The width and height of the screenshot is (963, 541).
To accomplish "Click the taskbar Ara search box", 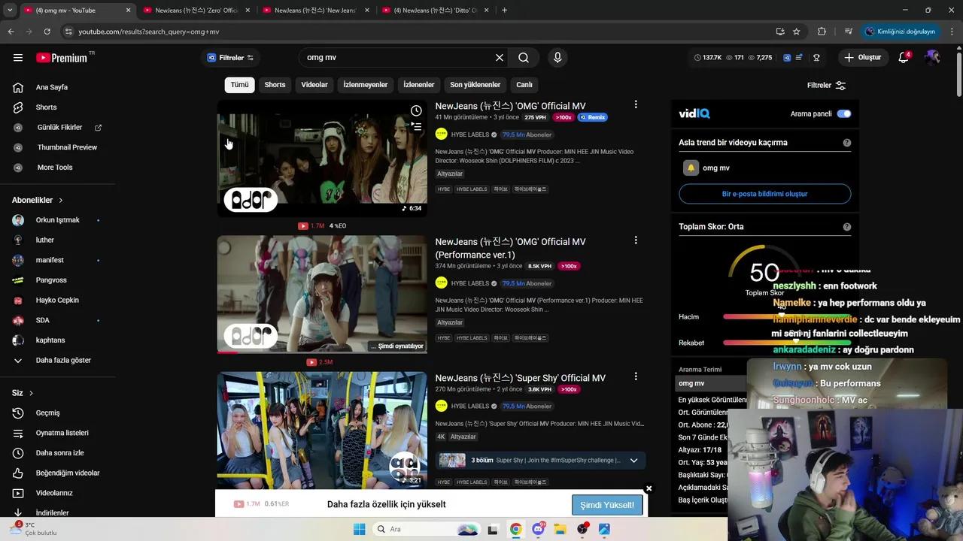I will tap(425, 529).
